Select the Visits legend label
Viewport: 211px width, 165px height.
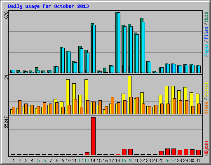[x=206, y=90]
